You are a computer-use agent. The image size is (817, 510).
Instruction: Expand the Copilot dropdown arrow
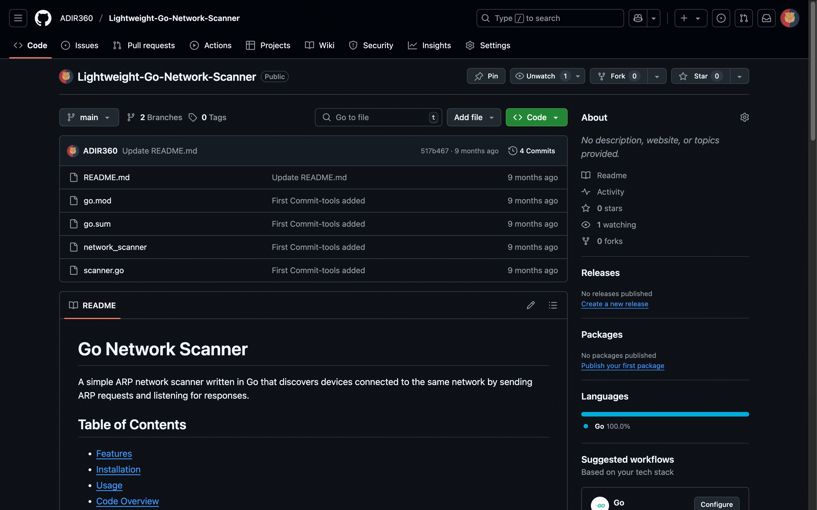(x=654, y=18)
